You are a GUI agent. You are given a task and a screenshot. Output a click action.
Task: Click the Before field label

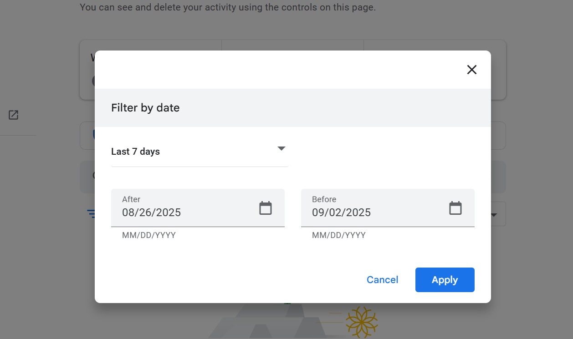(x=324, y=199)
